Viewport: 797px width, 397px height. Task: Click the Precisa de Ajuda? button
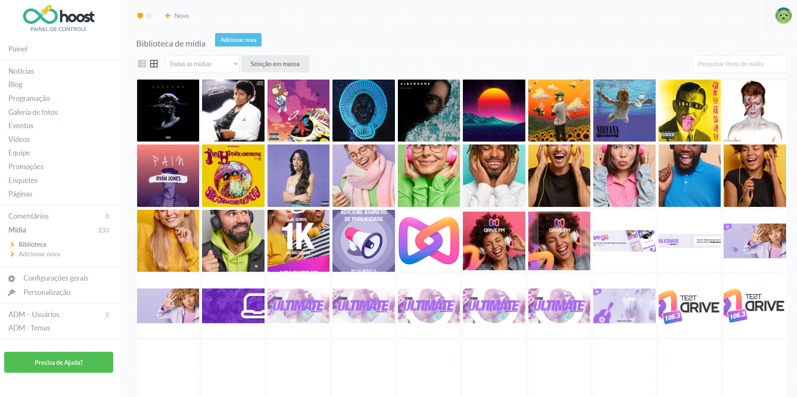pyautogui.click(x=59, y=362)
